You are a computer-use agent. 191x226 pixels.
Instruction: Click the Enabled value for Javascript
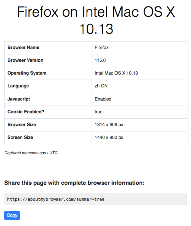(x=103, y=99)
